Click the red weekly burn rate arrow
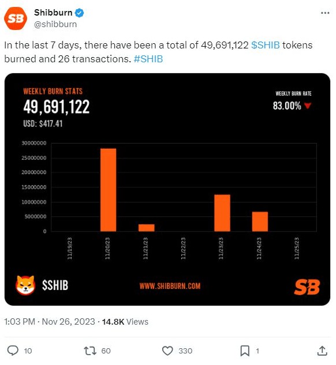 click(308, 106)
